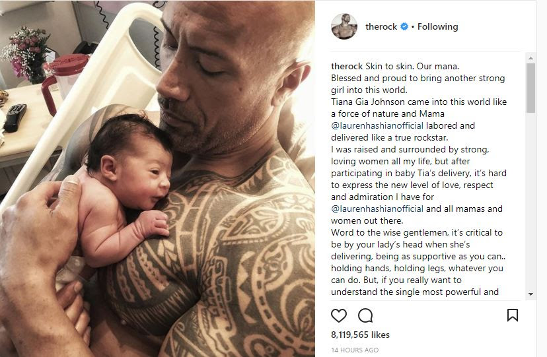Click the scrollbar track below the thumb
Image resolution: width=547 pixels, height=357 pixels.
click(x=530, y=201)
